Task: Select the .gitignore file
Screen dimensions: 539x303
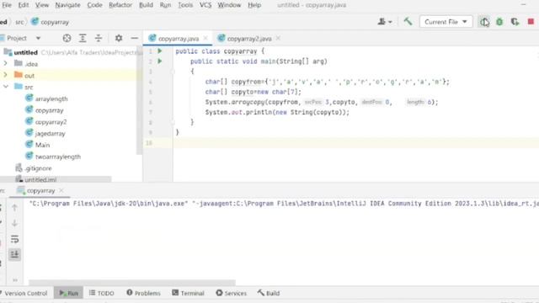Action: coord(38,168)
